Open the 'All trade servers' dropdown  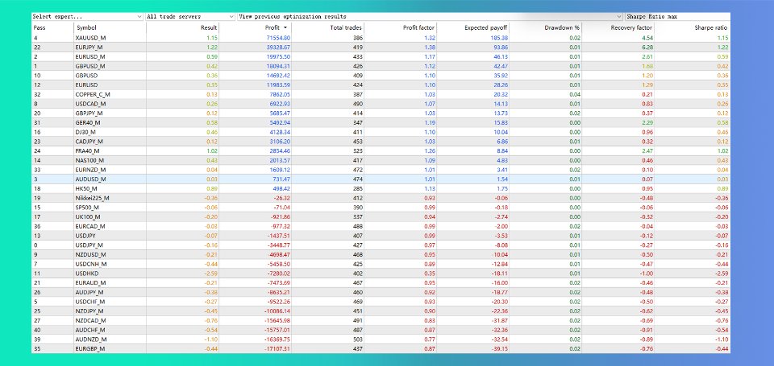tap(190, 16)
